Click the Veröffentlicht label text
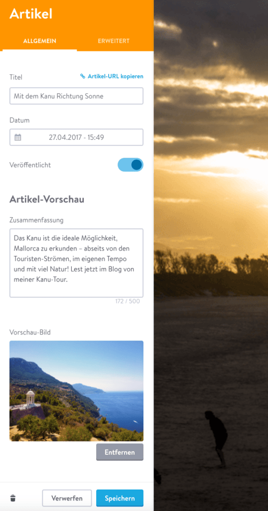 pyautogui.click(x=30, y=165)
